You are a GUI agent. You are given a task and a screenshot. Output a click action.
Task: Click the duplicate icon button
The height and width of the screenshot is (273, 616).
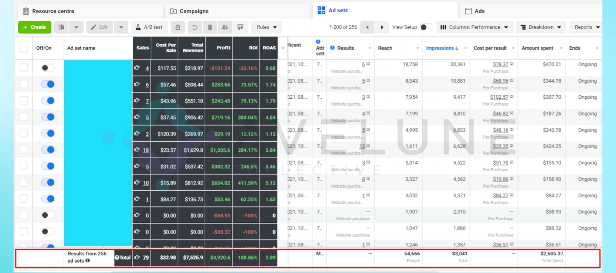pos(61,27)
